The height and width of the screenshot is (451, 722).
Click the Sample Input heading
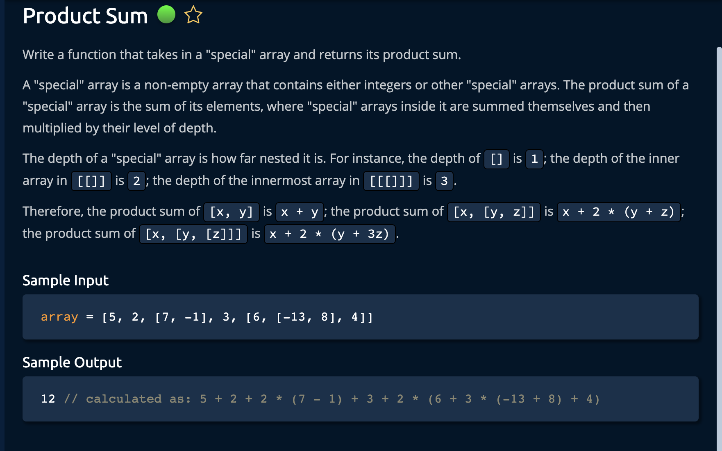point(66,280)
